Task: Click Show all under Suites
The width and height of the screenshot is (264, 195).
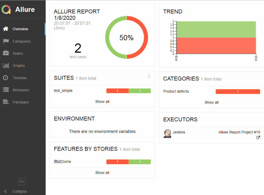Action: [x=102, y=102]
